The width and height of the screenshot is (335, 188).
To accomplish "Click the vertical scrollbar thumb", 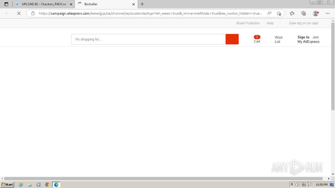I will (333, 66).
